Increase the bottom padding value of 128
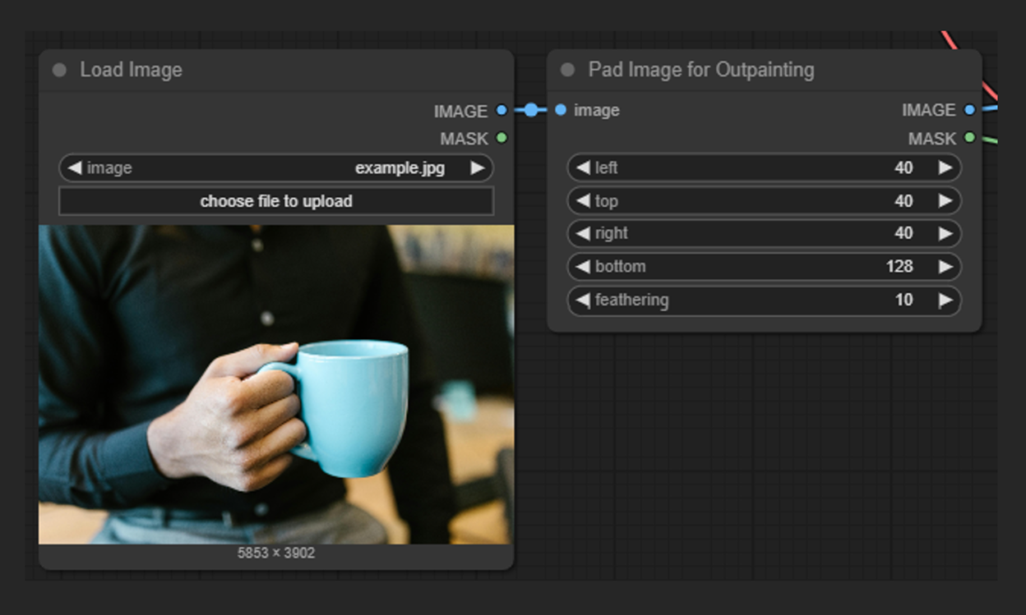This screenshot has width=1026, height=615. pyautogui.click(x=945, y=267)
